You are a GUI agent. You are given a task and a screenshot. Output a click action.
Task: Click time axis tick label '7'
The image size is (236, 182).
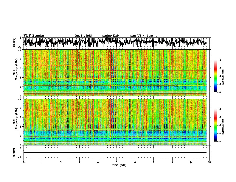(x=154, y=162)
